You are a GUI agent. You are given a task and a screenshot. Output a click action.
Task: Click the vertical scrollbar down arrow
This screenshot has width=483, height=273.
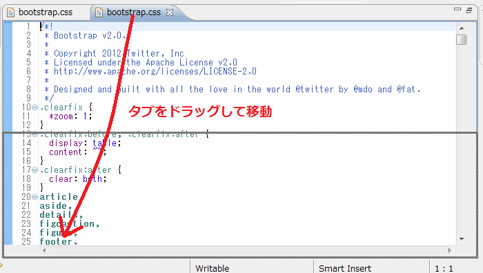pyautogui.click(x=462, y=239)
